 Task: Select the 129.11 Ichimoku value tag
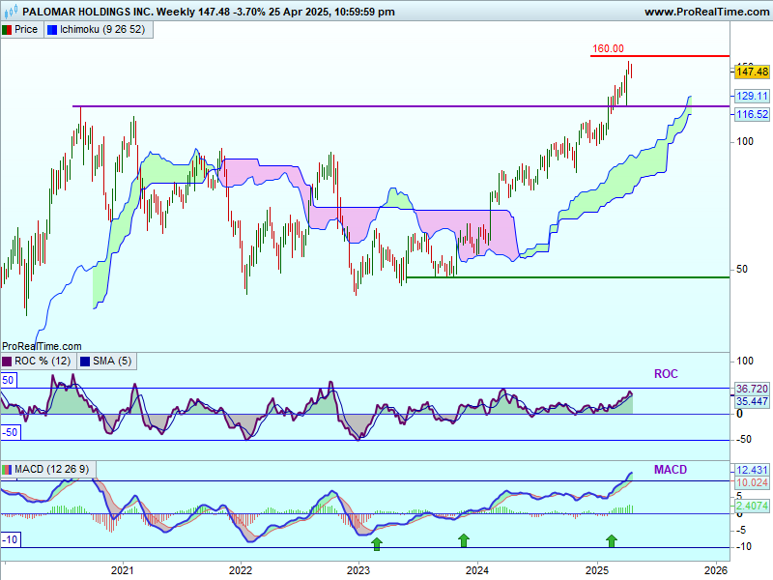coord(752,96)
